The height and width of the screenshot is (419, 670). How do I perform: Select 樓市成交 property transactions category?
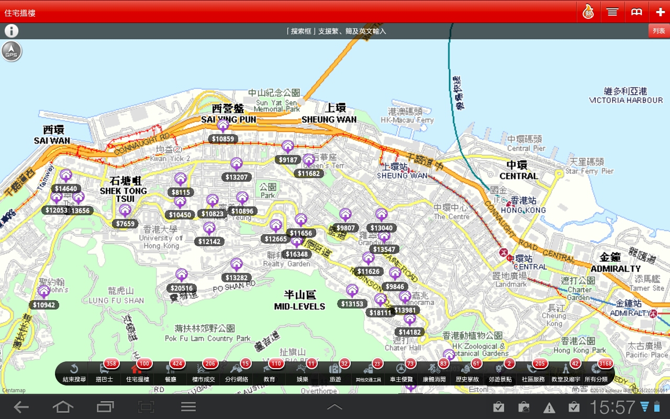coord(204,372)
